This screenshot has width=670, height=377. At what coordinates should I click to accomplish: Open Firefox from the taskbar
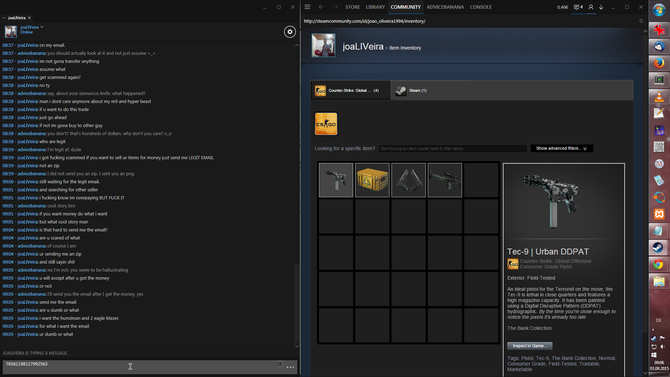point(659,63)
